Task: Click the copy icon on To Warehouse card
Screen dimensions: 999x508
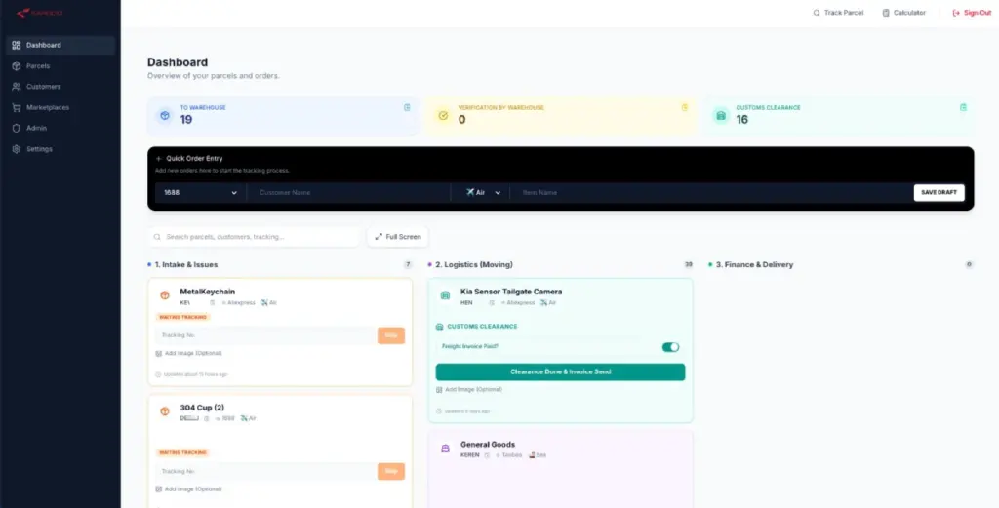Action: 407,107
